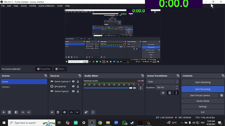Adjust Desktop Audio volume slider
The height and width of the screenshot is (126, 225).
108,88
